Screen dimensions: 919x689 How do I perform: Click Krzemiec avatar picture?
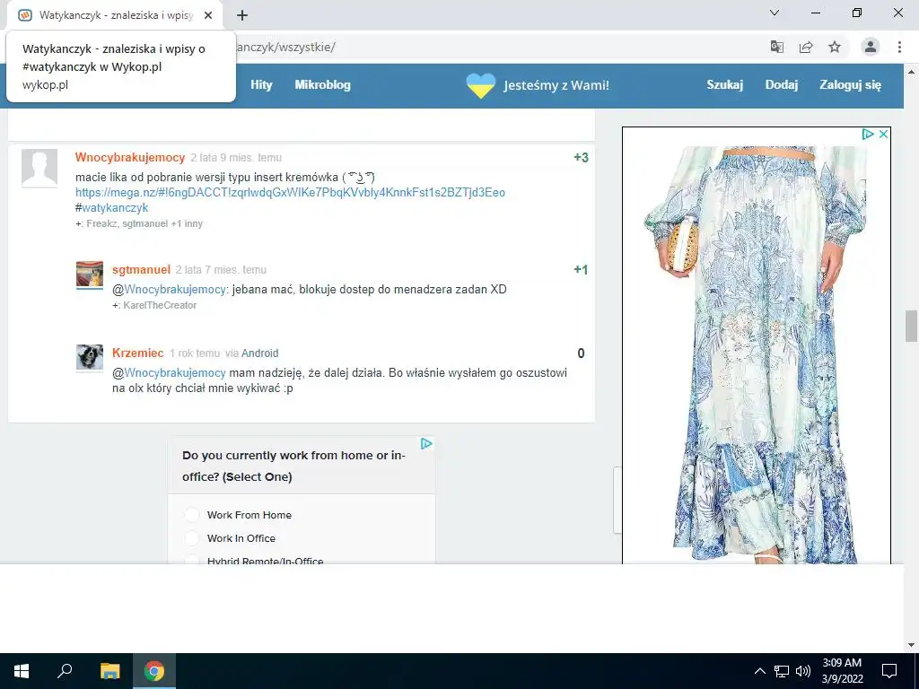pyautogui.click(x=90, y=358)
